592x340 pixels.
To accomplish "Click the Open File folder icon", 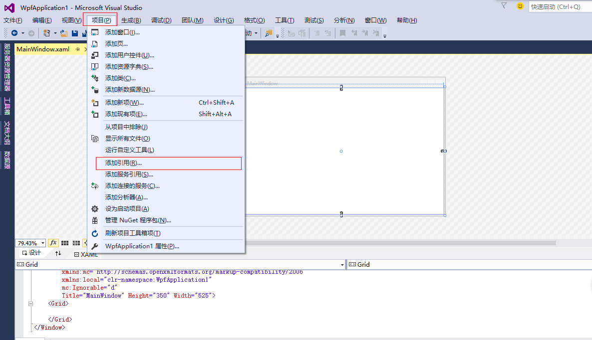I will 64,33.
